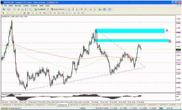Open the Strategy Tester icon
182x110 pixels.
[x=30, y=9]
